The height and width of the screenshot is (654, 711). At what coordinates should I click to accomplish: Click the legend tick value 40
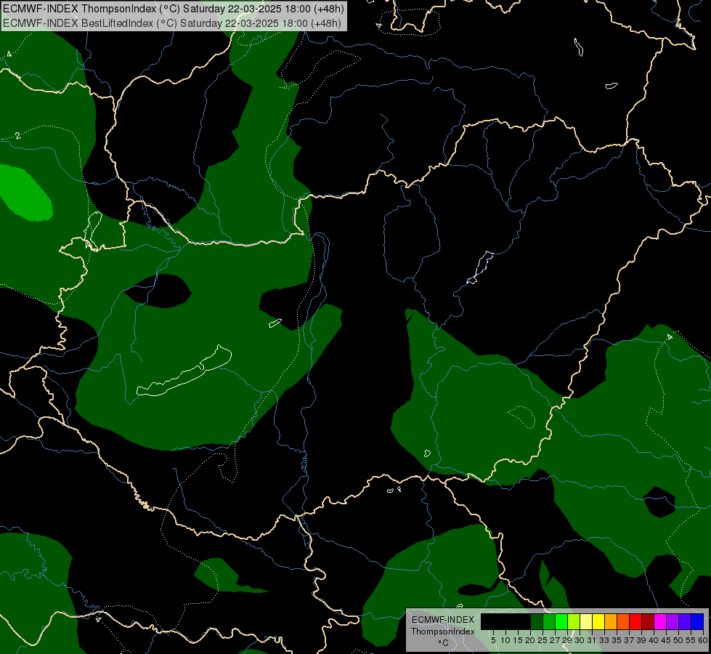(654, 640)
